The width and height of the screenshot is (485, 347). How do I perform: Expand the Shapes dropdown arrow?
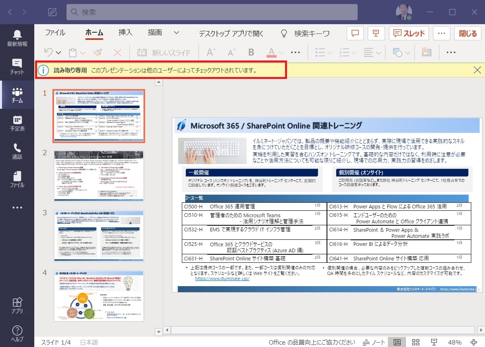[x=407, y=53]
